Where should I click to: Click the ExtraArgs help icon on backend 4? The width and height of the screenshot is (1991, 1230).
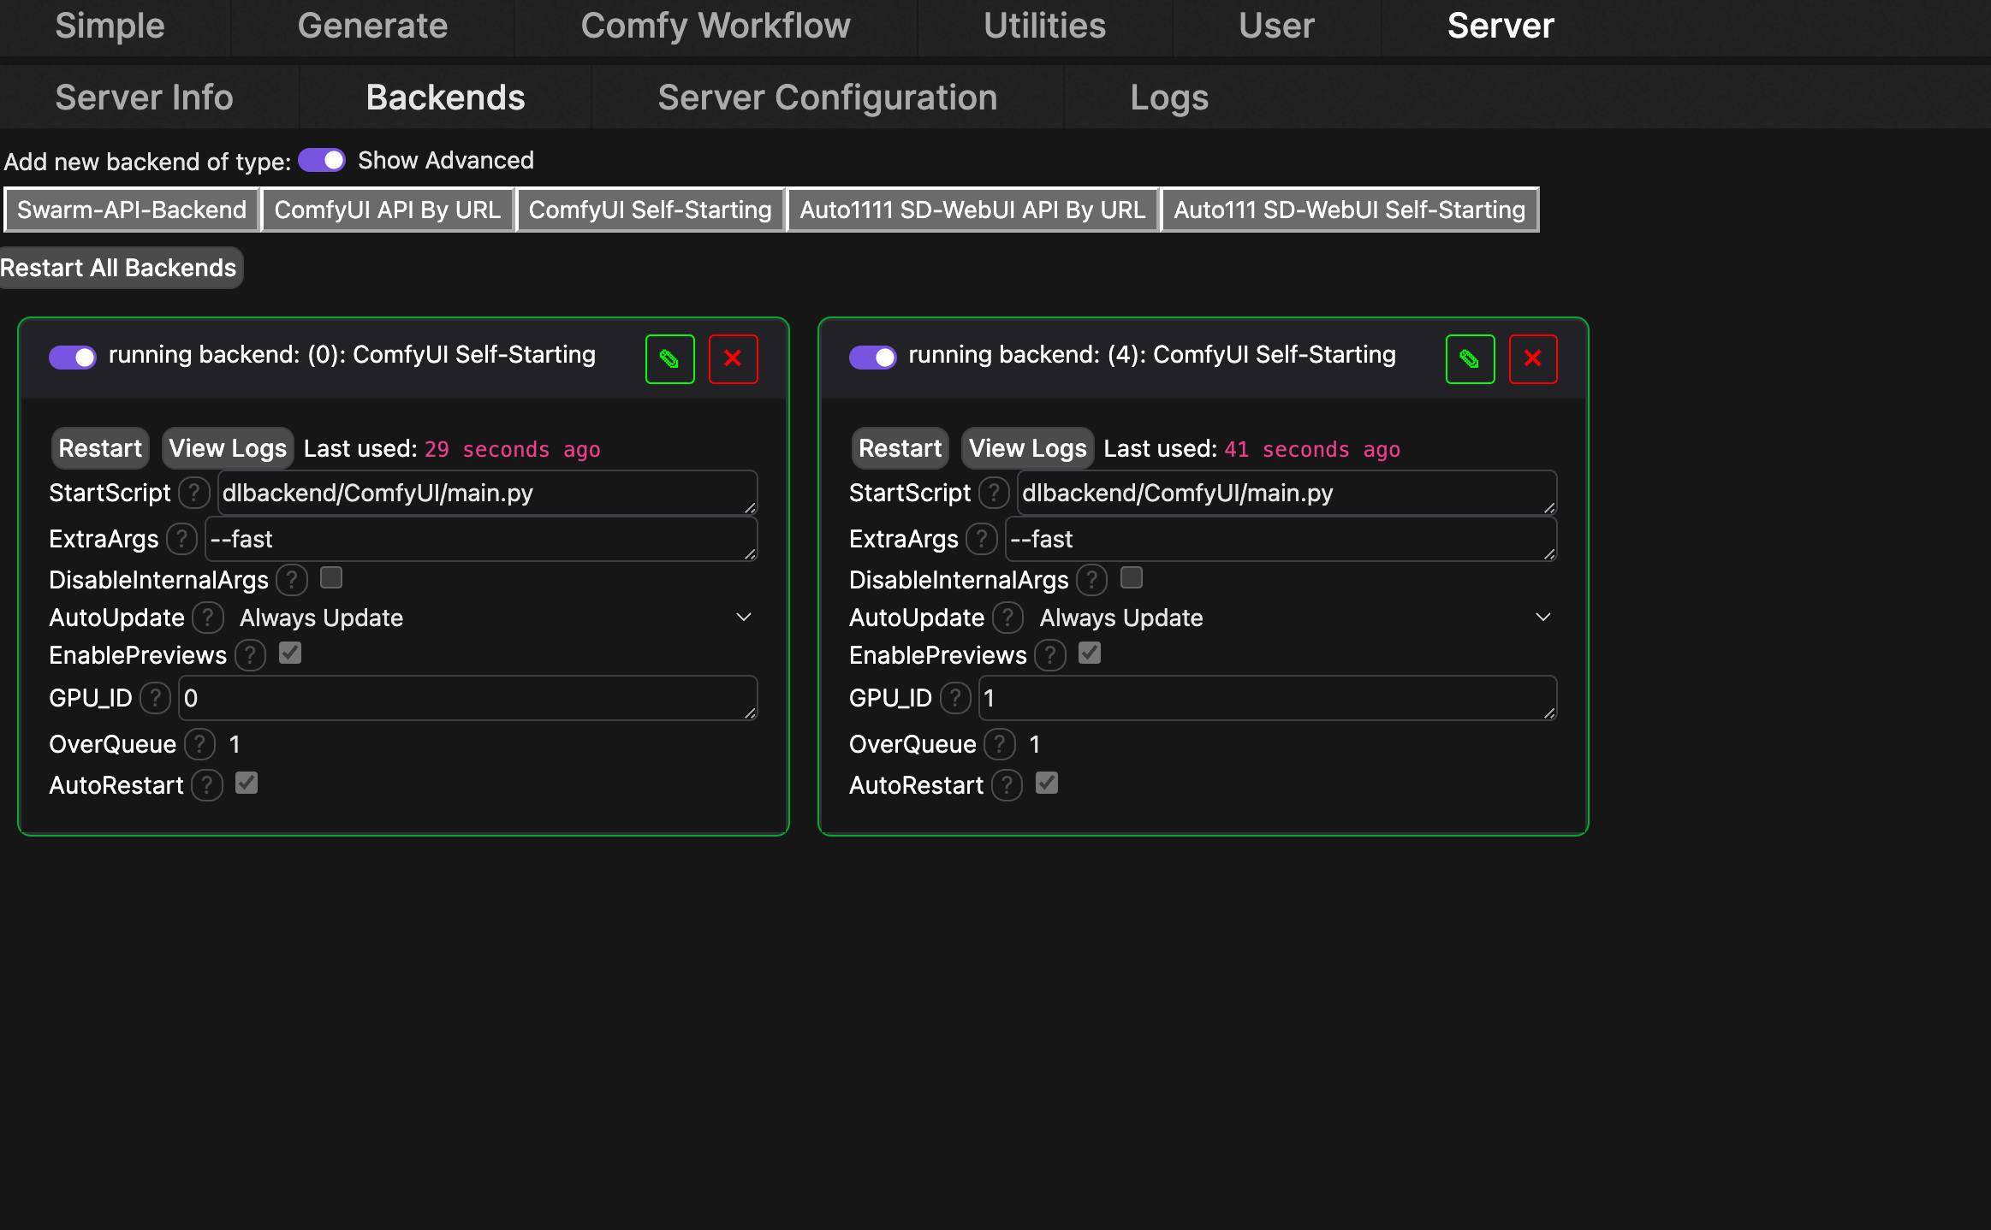[981, 539]
